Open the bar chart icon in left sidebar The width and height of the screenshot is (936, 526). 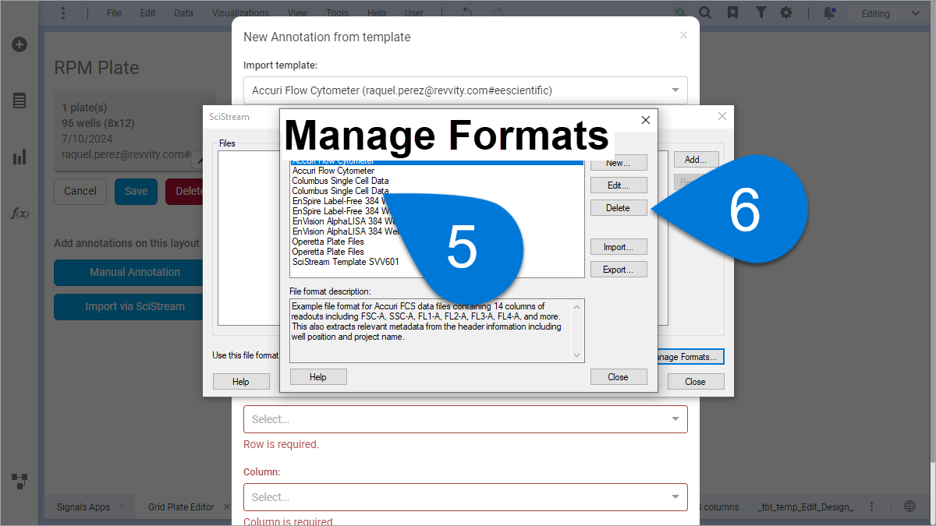coord(19,157)
